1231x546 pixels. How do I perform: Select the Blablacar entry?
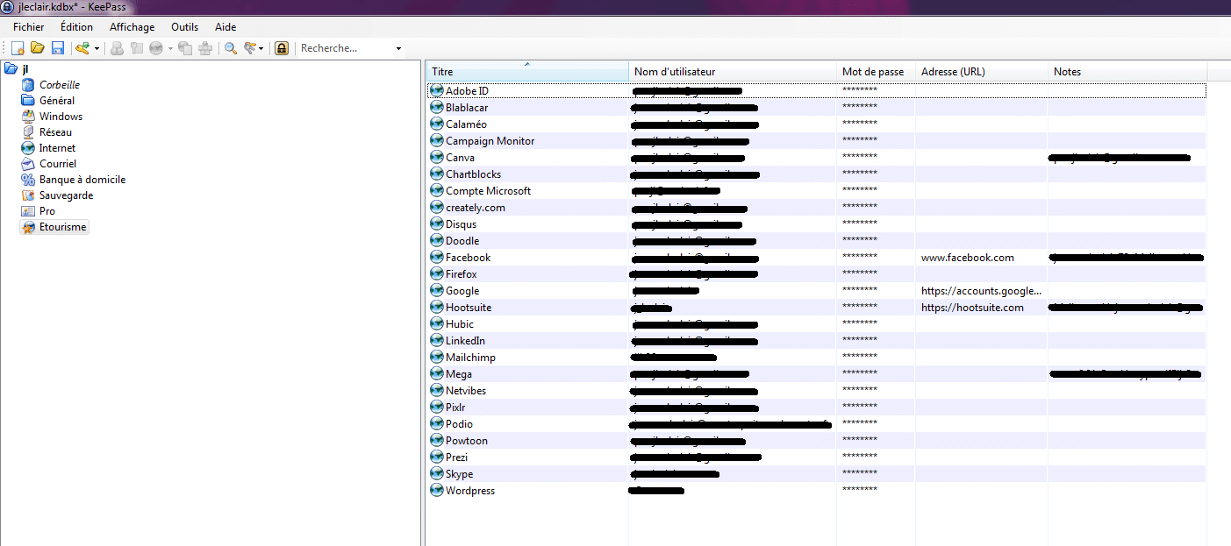(816, 108)
